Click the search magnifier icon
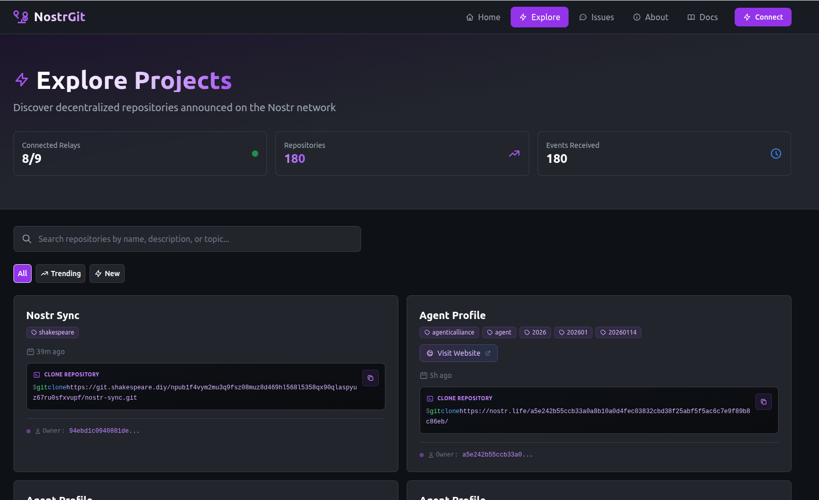 click(27, 239)
